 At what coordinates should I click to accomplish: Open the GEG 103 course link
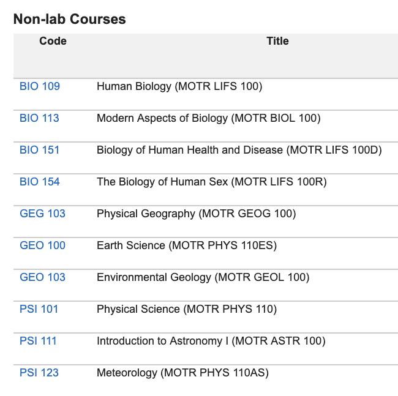point(42,214)
